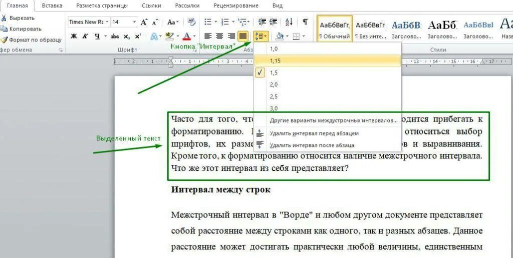The width and height of the screenshot is (513, 258).
Task: Clear formatting with the eraser icon
Action: tap(191, 22)
